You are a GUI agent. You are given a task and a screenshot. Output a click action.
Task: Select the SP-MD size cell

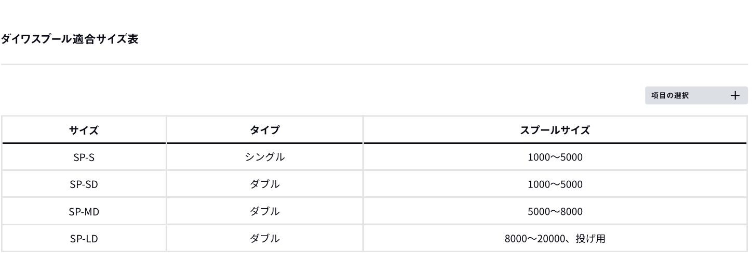click(84, 211)
